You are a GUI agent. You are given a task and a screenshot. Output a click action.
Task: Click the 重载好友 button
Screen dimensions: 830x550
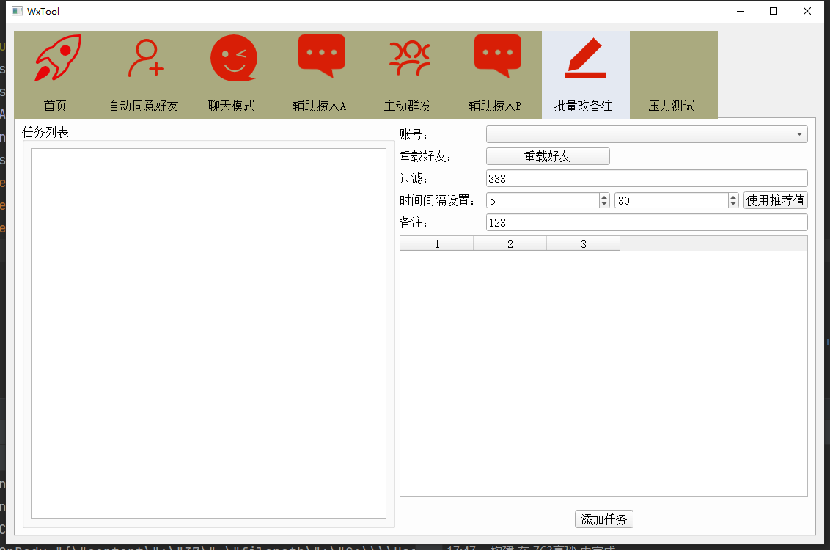547,156
